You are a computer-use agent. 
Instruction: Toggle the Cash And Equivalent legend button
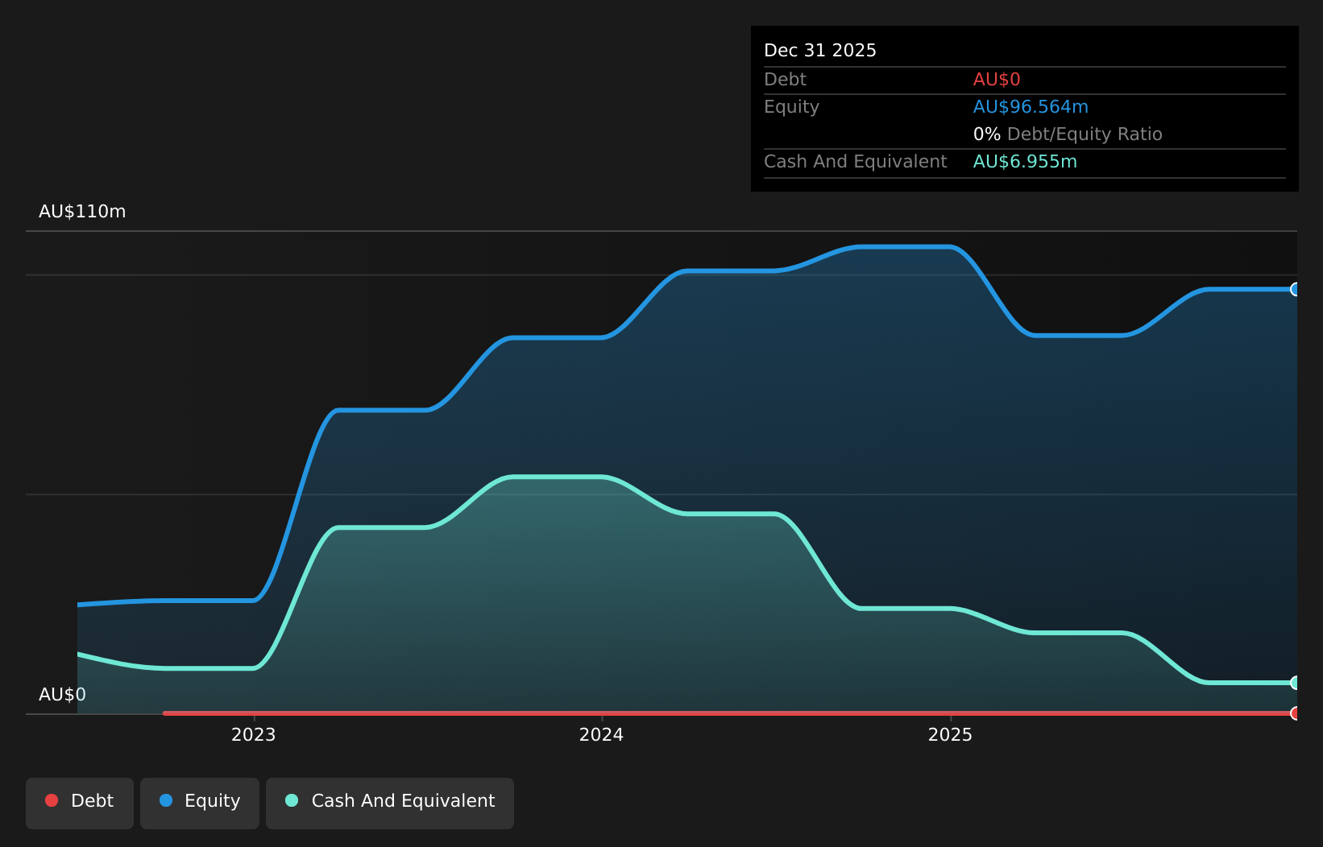pos(390,803)
